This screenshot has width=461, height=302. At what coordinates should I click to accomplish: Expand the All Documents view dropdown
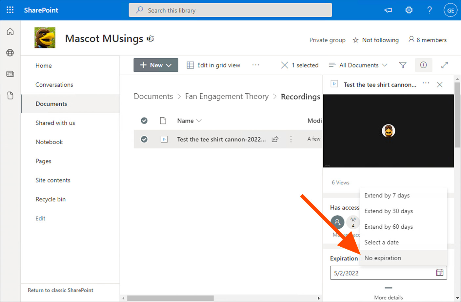[x=358, y=65]
